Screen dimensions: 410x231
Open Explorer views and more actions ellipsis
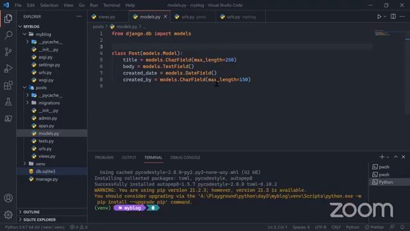(79, 17)
